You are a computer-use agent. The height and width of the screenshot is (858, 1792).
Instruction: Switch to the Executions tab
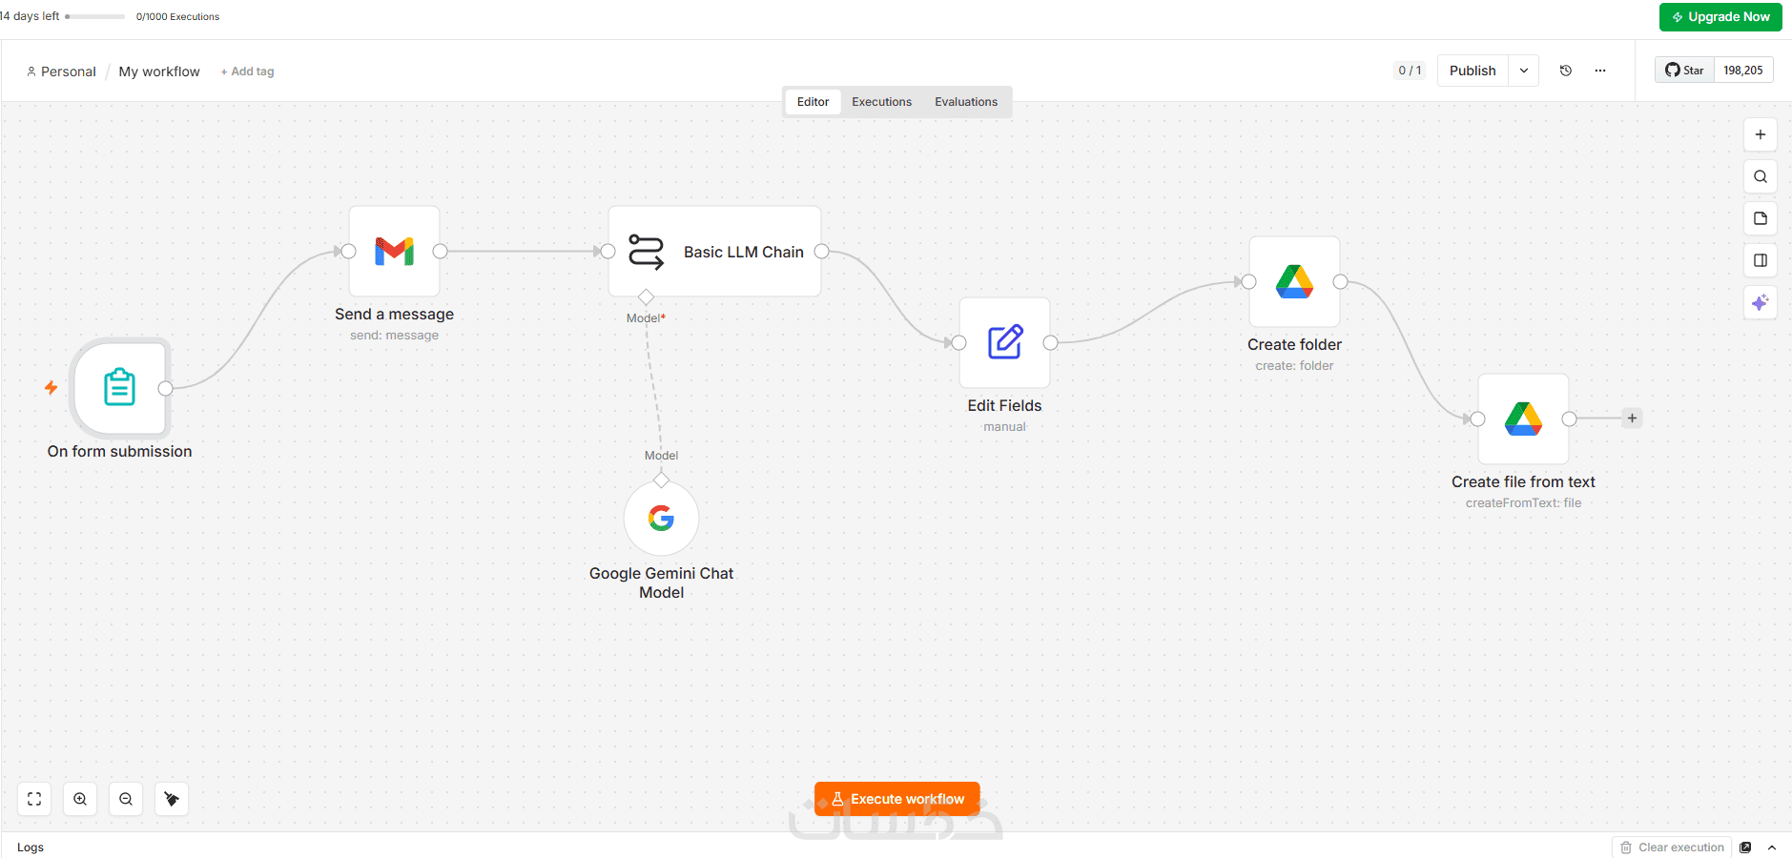pyautogui.click(x=881, y=102)
